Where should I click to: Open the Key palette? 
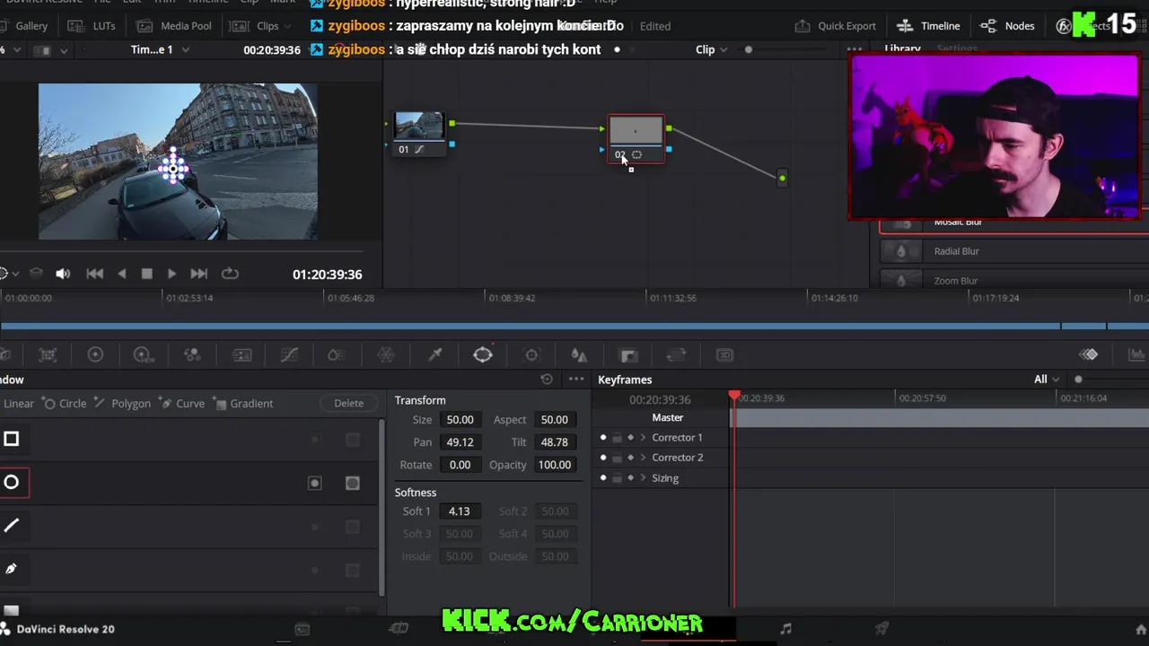point(628,355)
